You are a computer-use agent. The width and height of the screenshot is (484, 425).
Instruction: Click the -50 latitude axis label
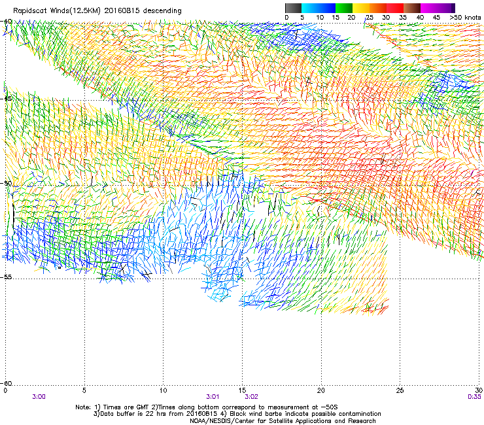(7, 183)
